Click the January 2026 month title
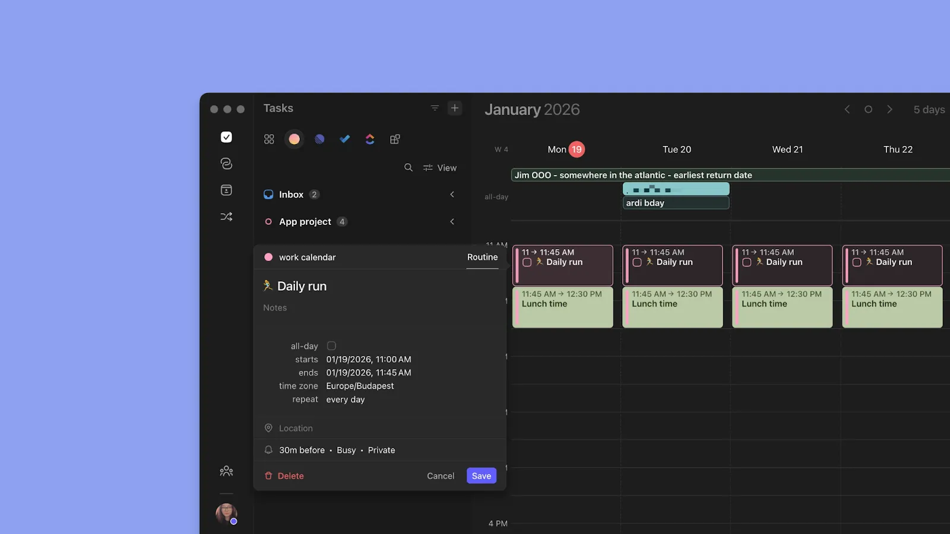Viewport: 950px width, 534px height. 532,110
